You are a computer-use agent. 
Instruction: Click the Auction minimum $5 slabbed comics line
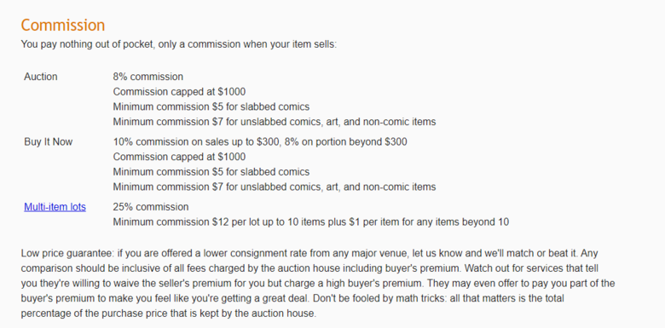point(211,106)
